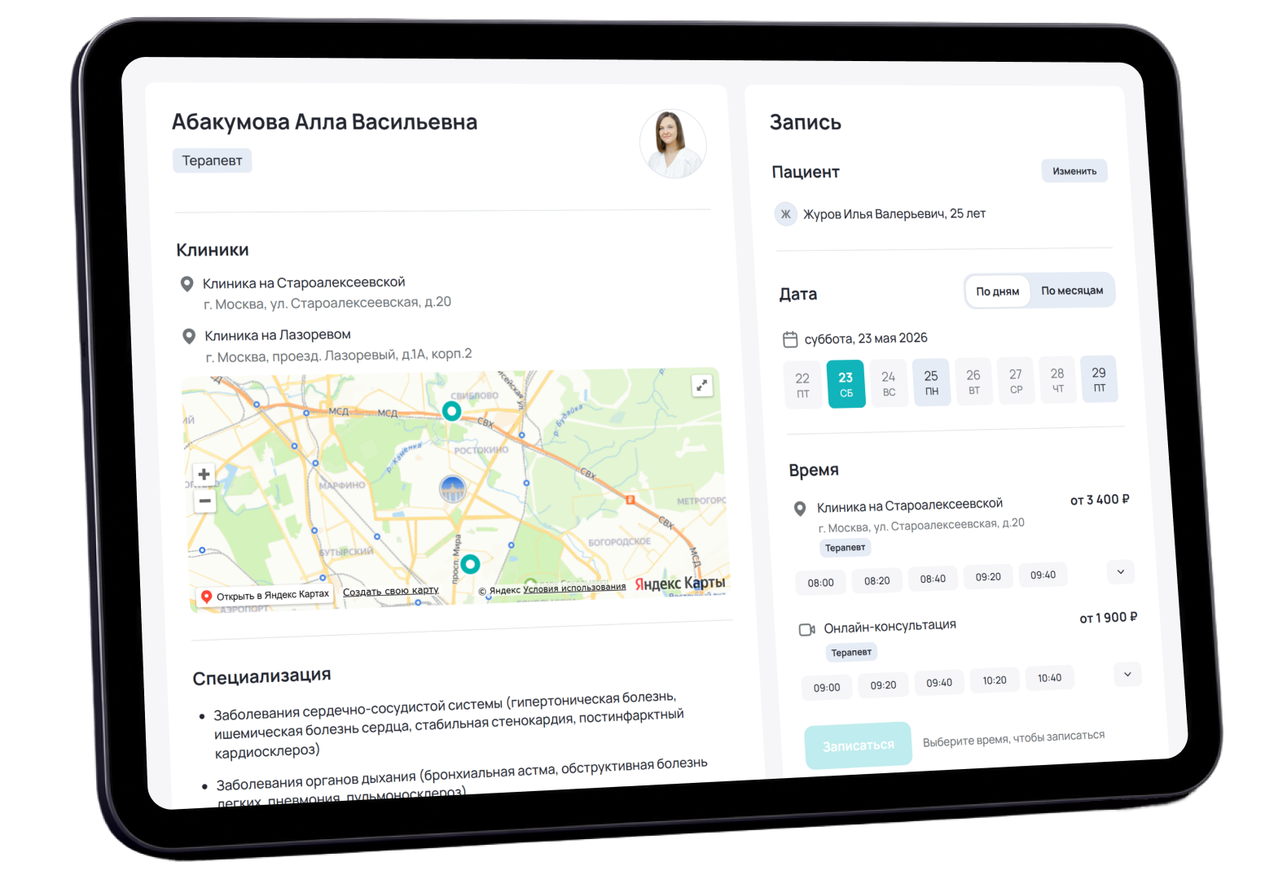This screenshot has height=879, width=1287.
Task: Click Терапевт tag under Онлайн-консультация
Action: click(x=851, y=653)
